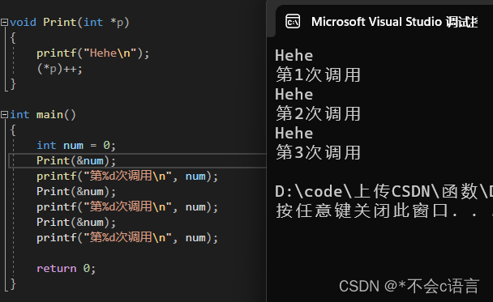This screenshot has width=493, height=302.
Task: Collapse the void Print function block
Action: (x=4, y=23)
